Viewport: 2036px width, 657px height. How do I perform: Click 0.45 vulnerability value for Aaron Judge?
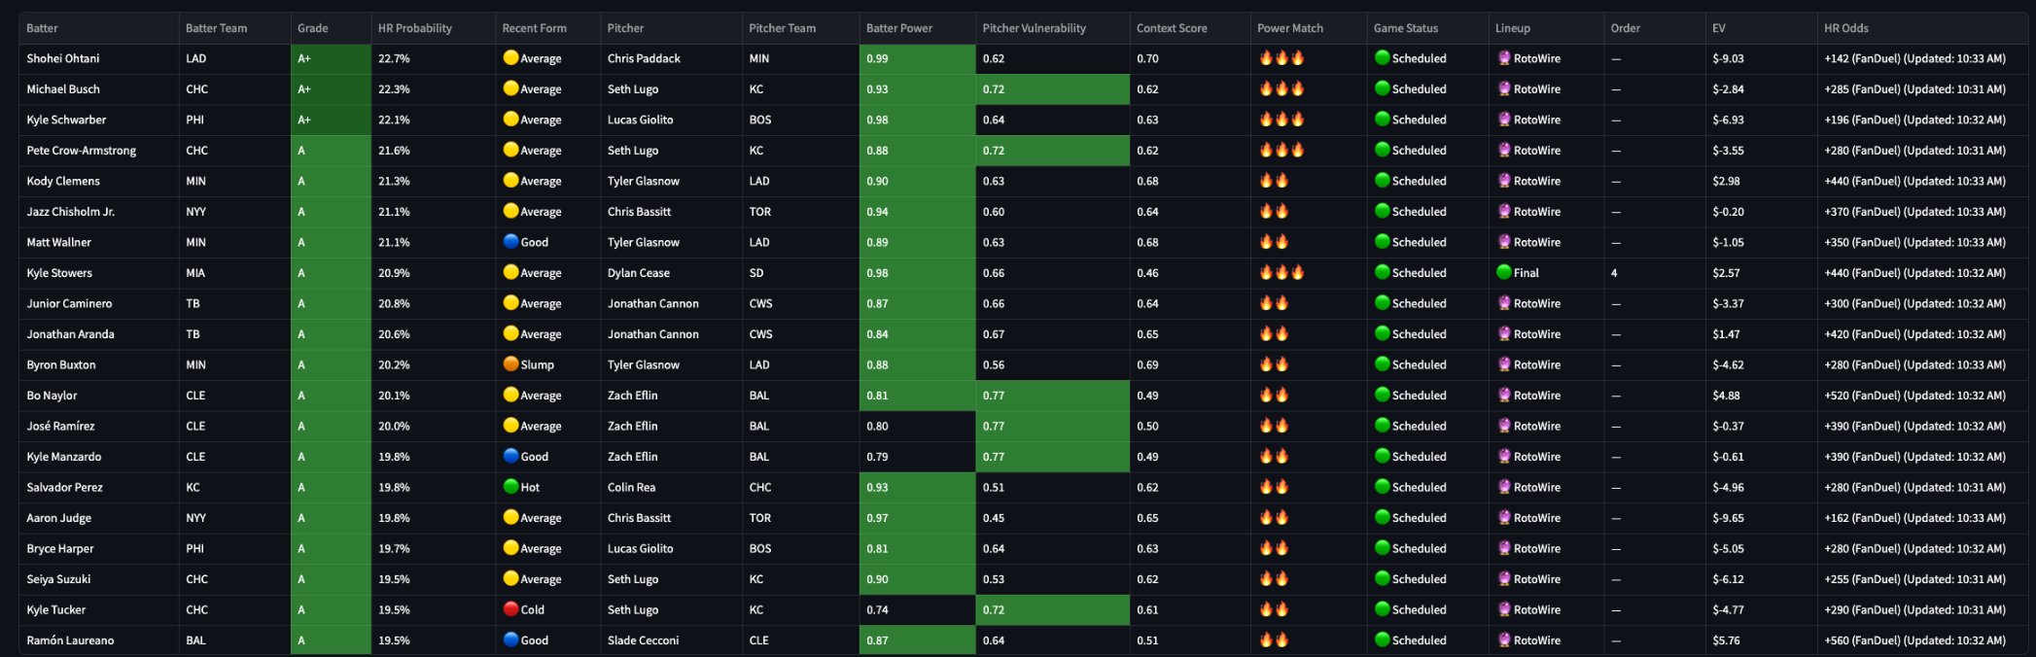coord(993,518)
